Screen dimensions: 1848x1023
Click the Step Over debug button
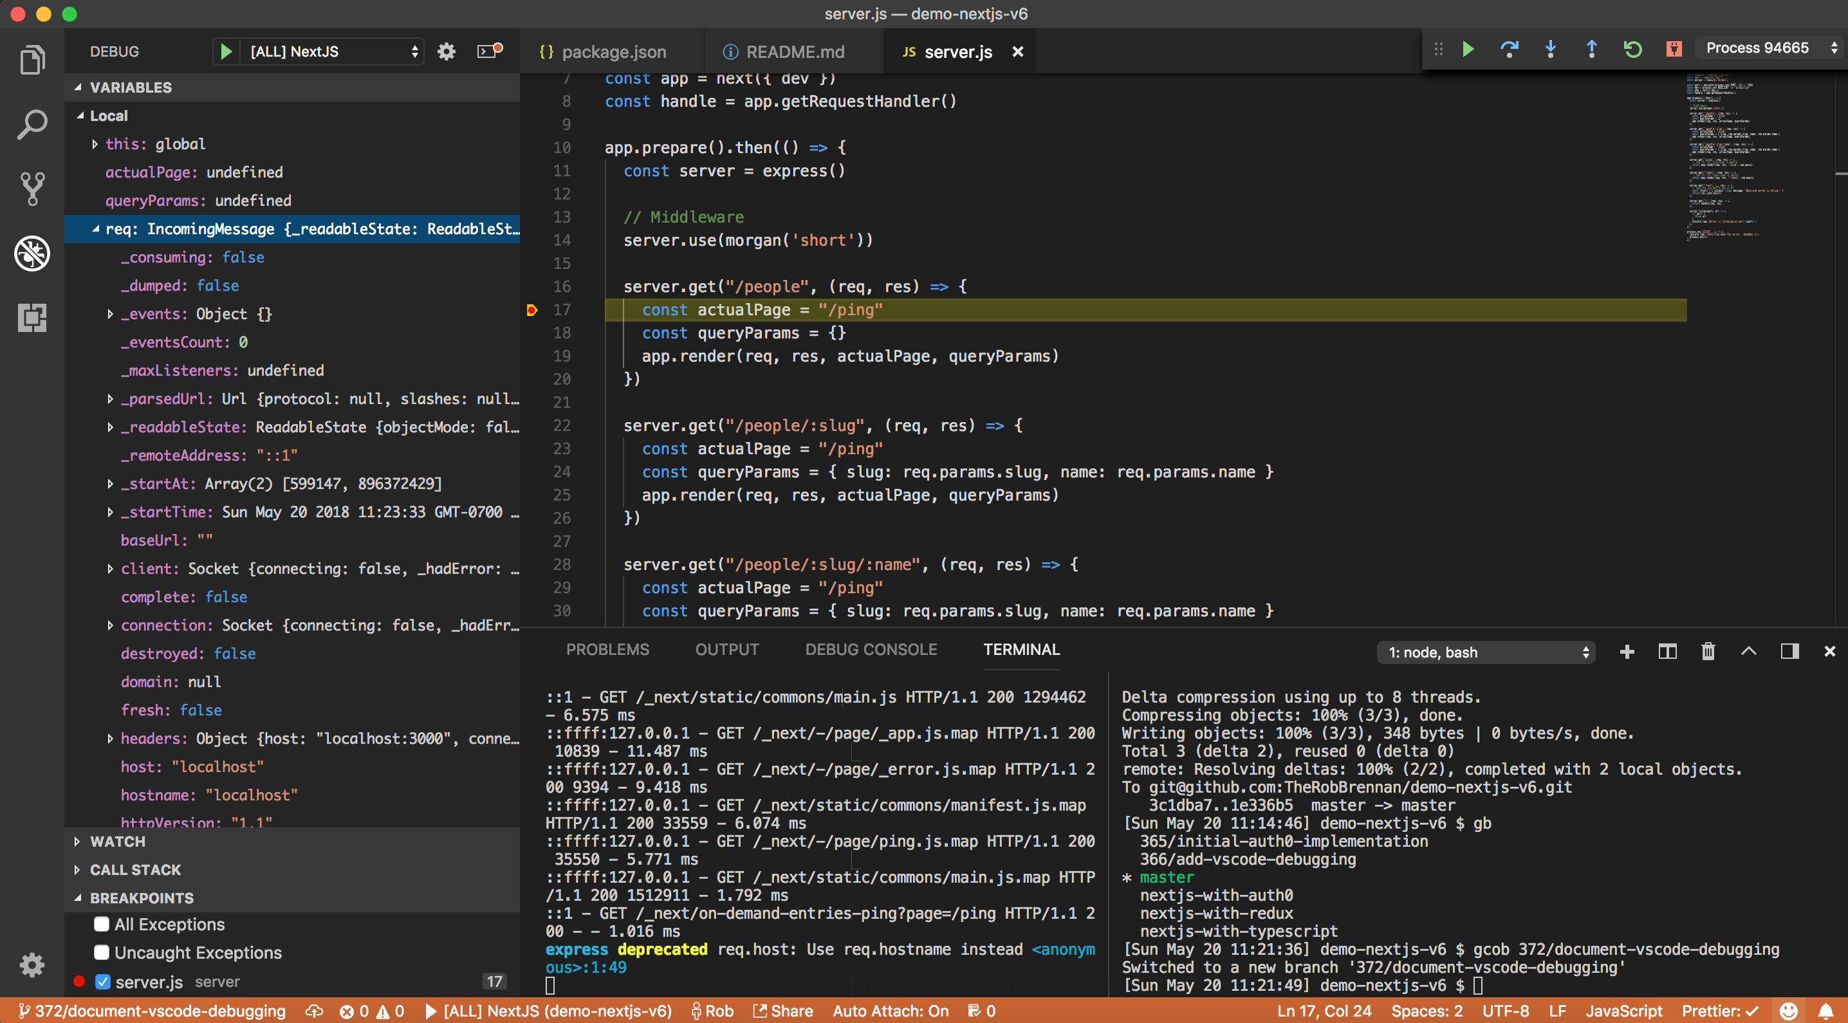pyautogui.click(x=1509, y=49)
